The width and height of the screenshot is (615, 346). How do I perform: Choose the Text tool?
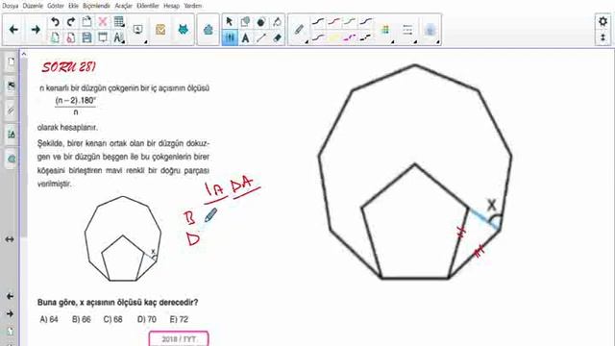246,38
